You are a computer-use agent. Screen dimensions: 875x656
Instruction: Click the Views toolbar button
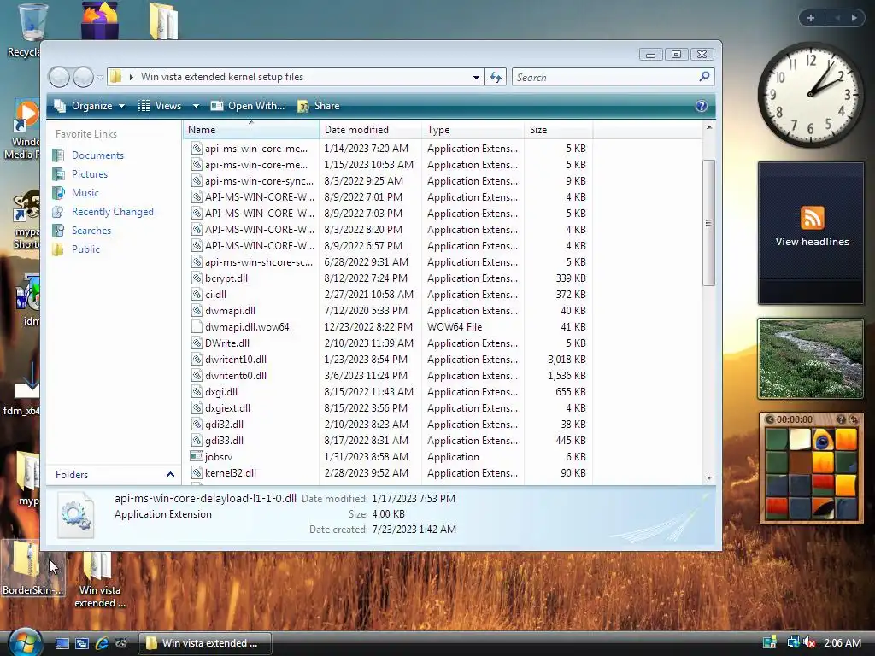[x=161, y=106]
